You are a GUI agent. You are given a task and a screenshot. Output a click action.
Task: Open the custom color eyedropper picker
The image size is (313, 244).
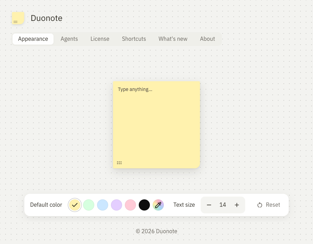tap(158, 205)
